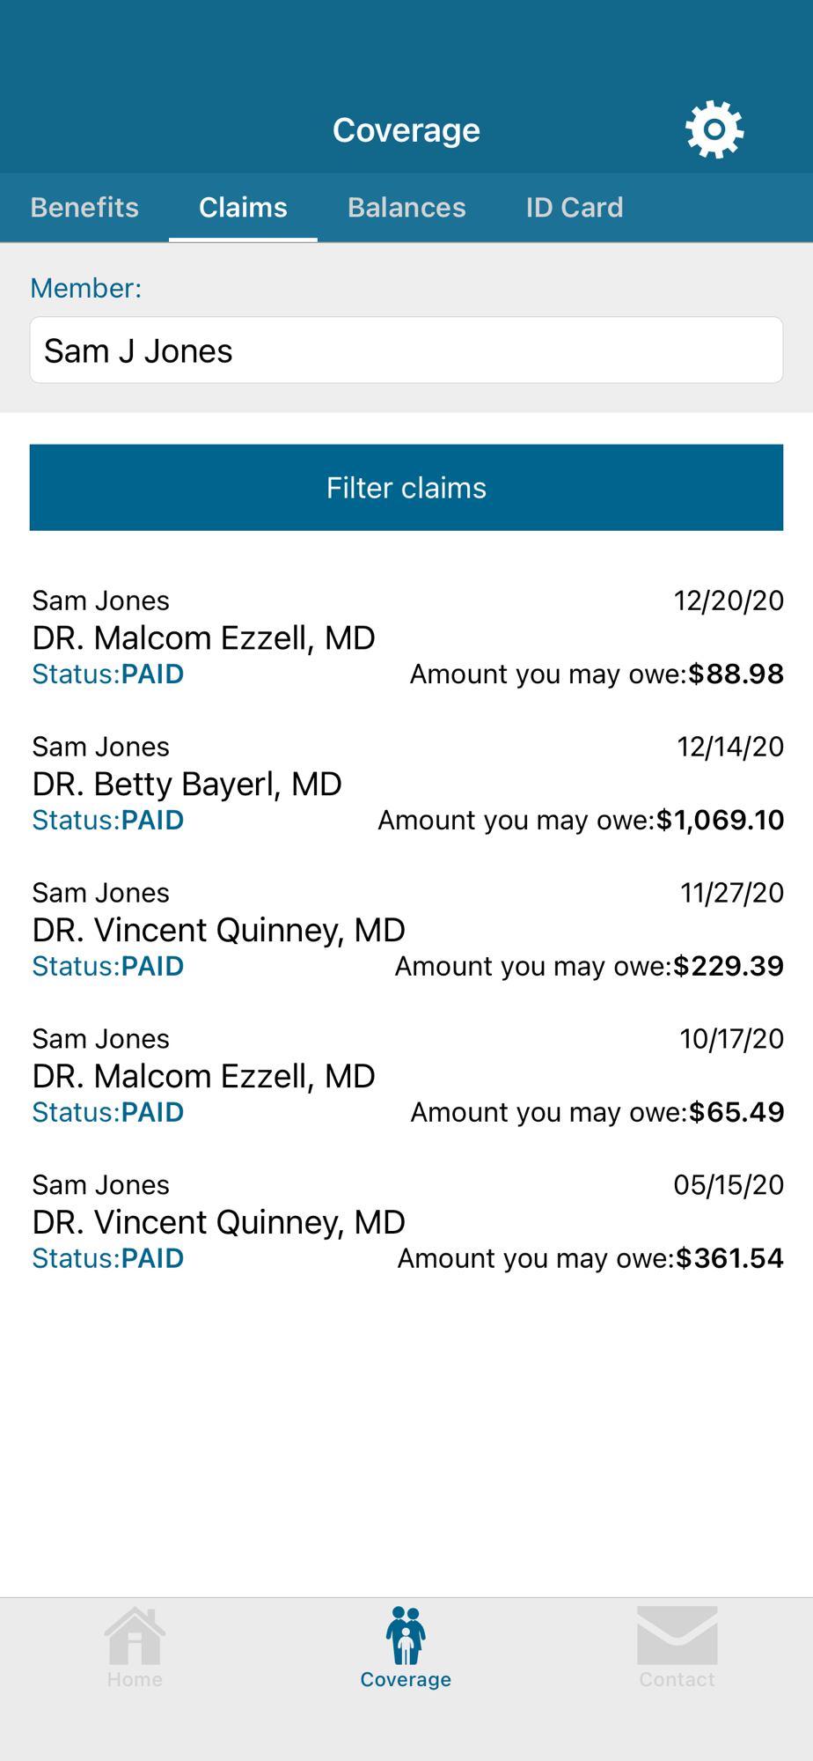
Task: Click the Filter claims button
Action: [x=406, y=488]
